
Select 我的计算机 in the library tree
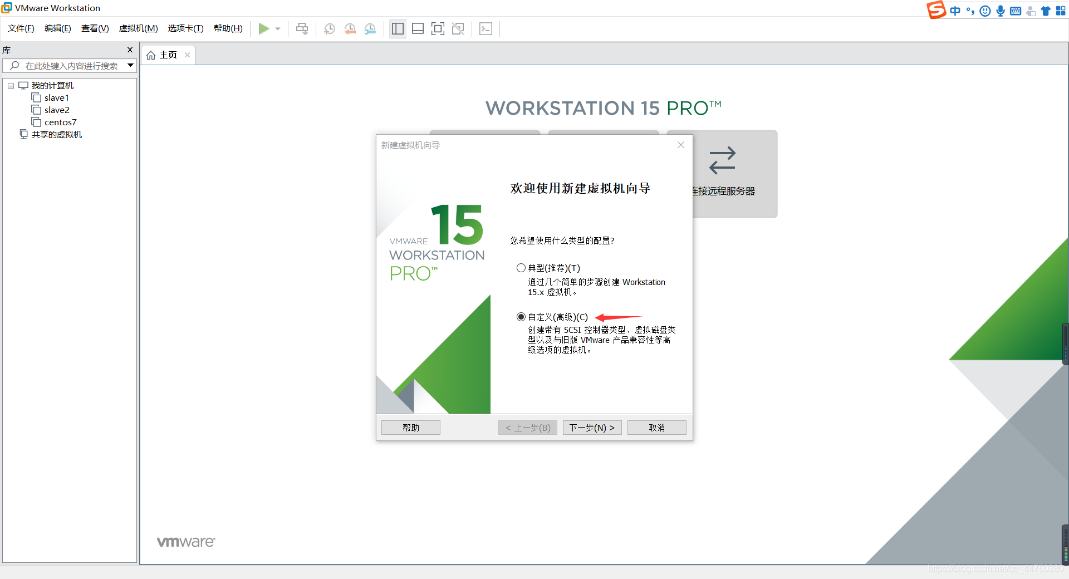pos(52,86)
